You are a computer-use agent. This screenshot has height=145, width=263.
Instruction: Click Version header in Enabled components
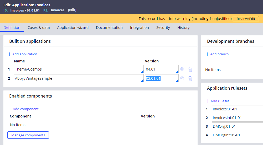tap(148, 116)
